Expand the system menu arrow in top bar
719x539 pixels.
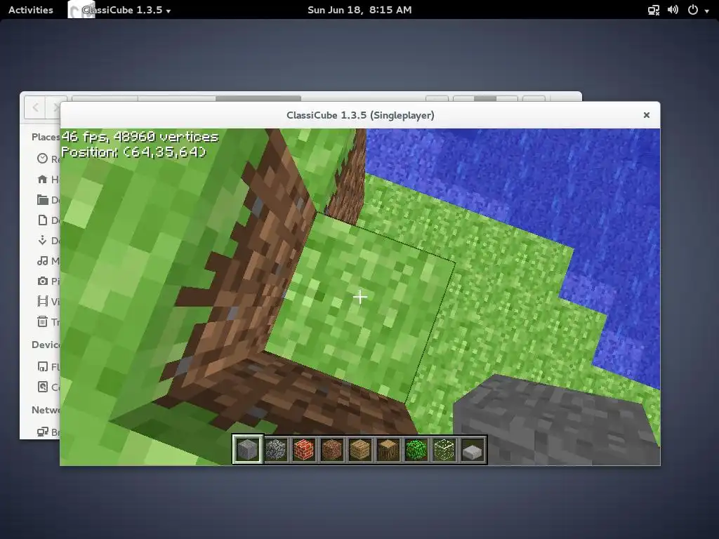(707, 11)
